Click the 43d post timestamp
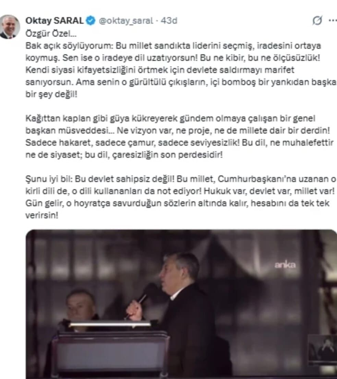 tap(169, 21)
